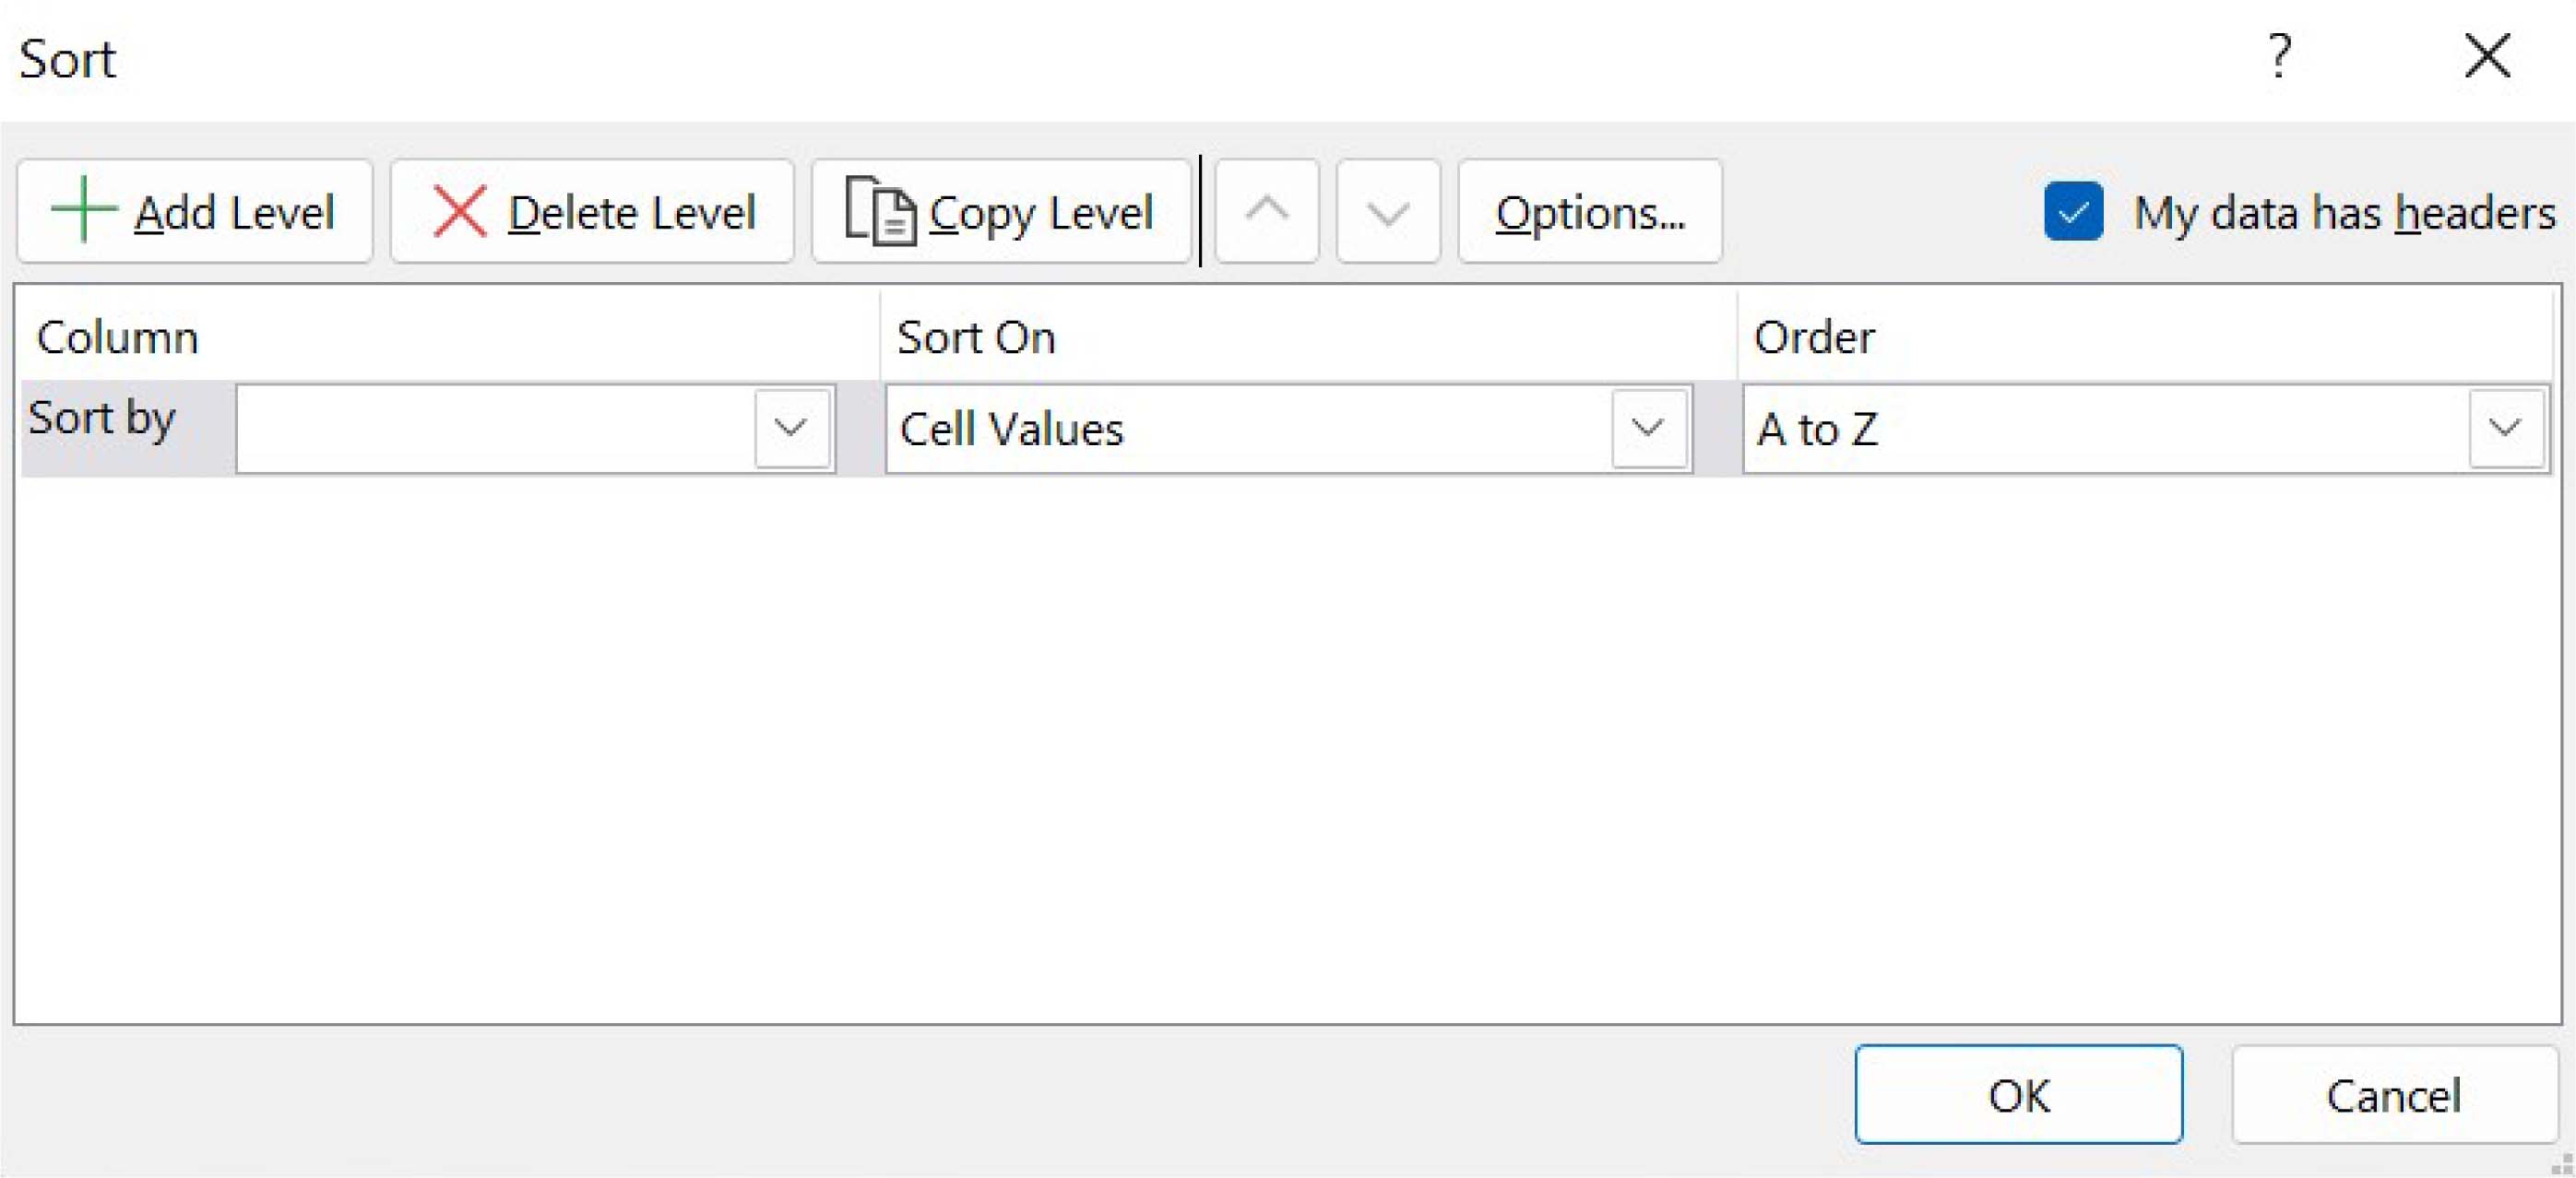2576x1178 pixels.
Task: Click the red X Delete Level icon
Action: (459, 211)
